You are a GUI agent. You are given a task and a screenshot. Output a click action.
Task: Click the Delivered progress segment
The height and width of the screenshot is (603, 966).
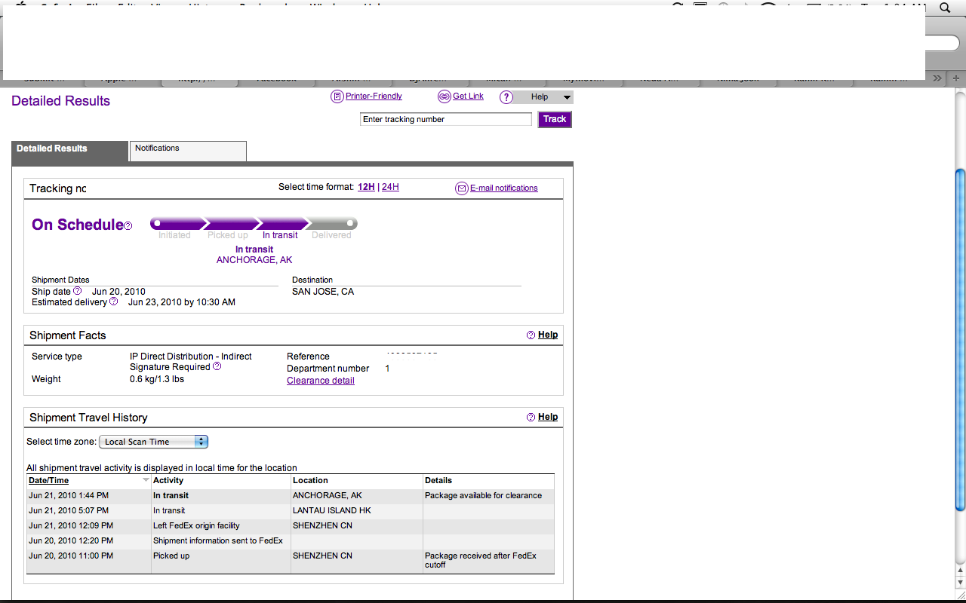point(332,224)
